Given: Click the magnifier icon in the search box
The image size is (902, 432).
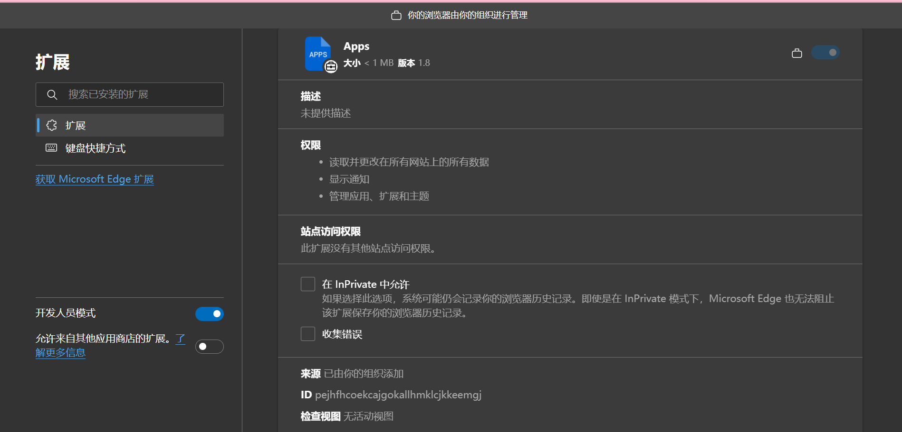Looking at the screenshot, I should pyautogui.click(x=52, y=95).
